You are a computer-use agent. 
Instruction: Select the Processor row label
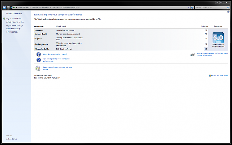pos(39,30)
